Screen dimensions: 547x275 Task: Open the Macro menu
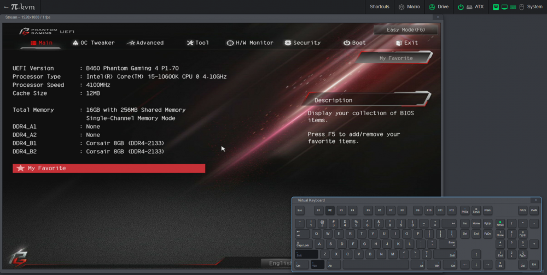click(409, 7)
